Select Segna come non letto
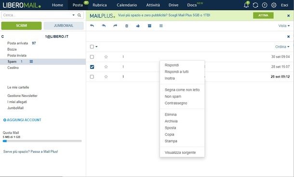 [x=182, y=90]
